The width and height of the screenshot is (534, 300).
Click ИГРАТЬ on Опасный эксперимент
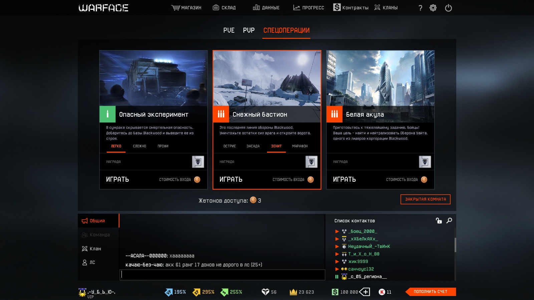[x=117, y=179]
